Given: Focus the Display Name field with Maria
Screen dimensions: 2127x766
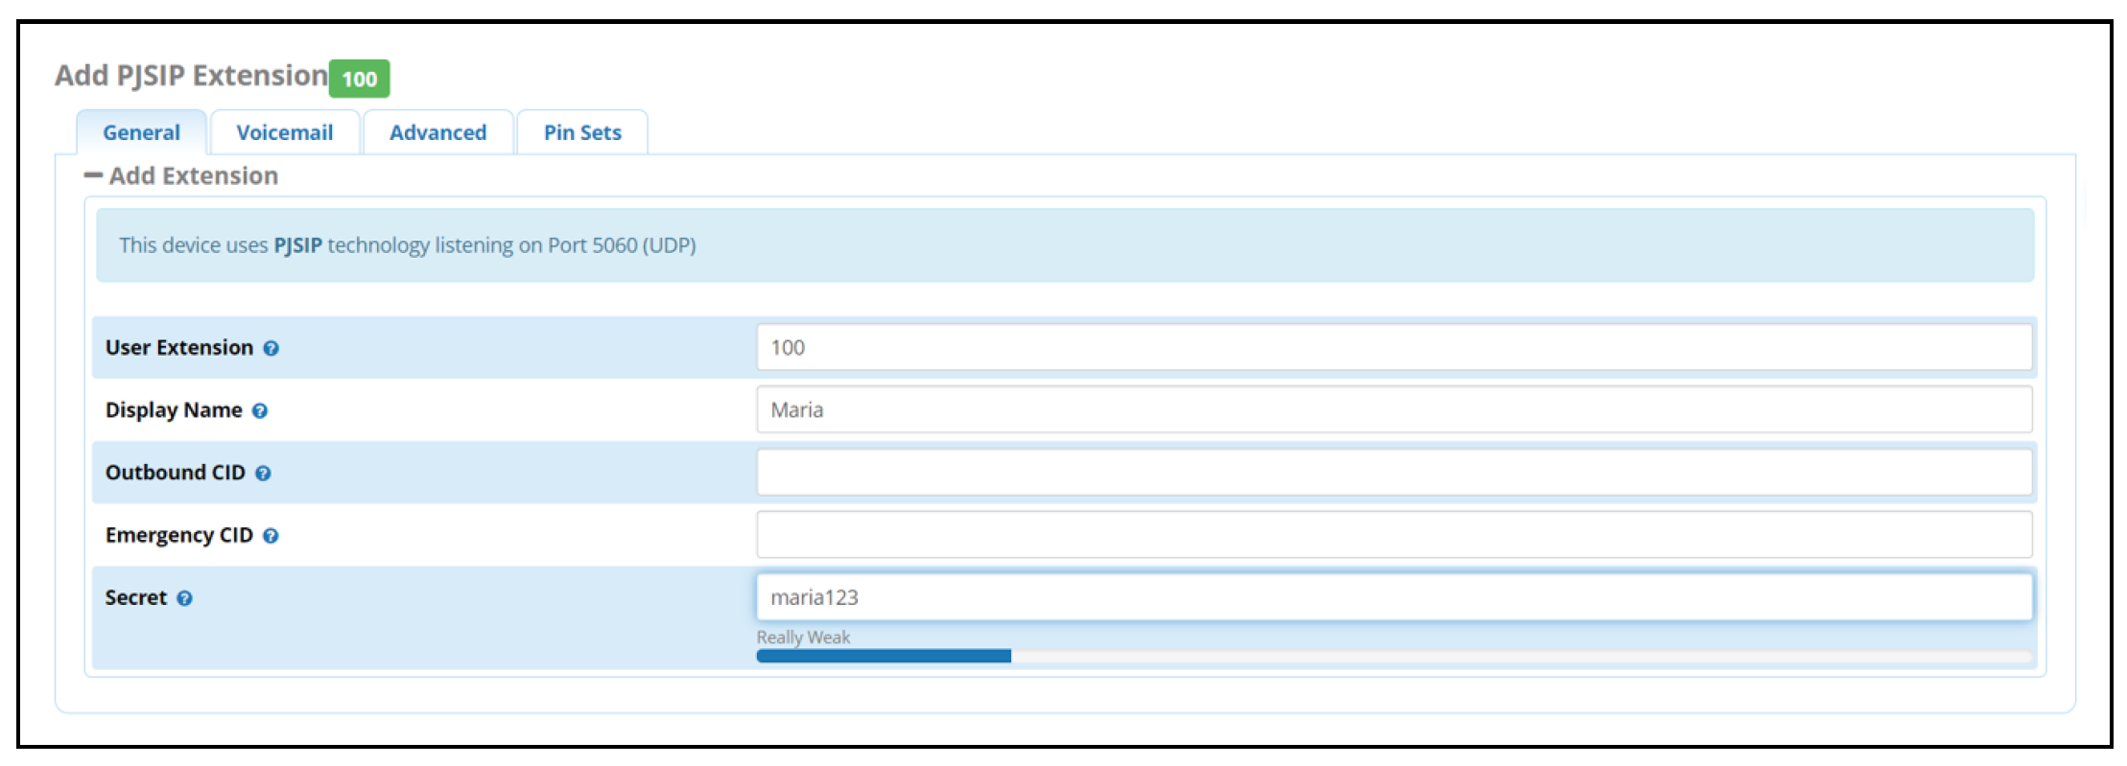Looking at the screenshot, I should (x=1393, y=409).
